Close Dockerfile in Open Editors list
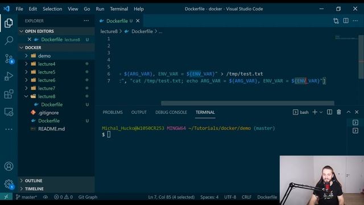Viewport: 364px width, 205px height. (29, 39)
